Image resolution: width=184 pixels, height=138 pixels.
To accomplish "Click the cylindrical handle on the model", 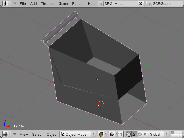I will pos(61,28).
